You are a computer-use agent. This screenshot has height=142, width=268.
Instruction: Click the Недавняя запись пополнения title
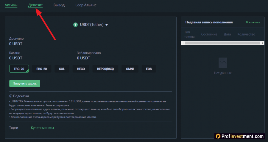tap(209, 22)
